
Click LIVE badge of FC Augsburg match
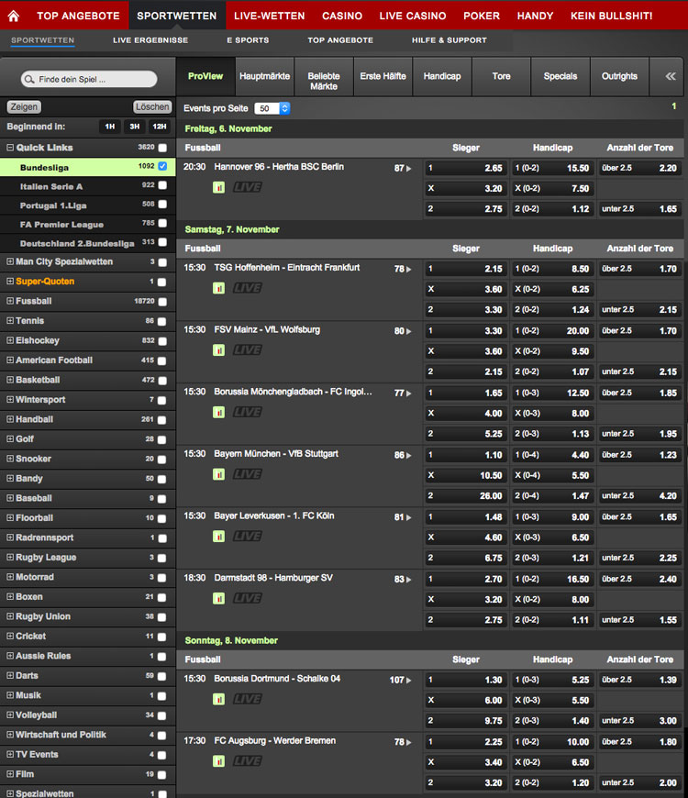(248, 761)
